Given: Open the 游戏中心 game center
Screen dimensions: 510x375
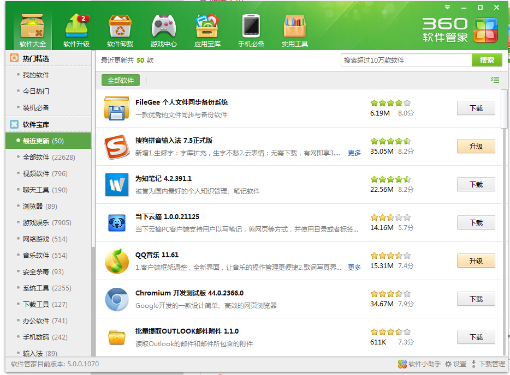Looking at the screenshot, I should click(164, 32).
